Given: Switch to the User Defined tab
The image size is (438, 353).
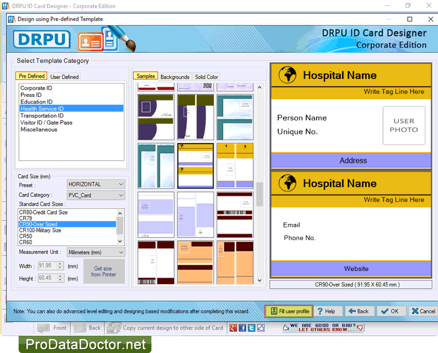Looking at the screenshot, I should tap(64, 77).
